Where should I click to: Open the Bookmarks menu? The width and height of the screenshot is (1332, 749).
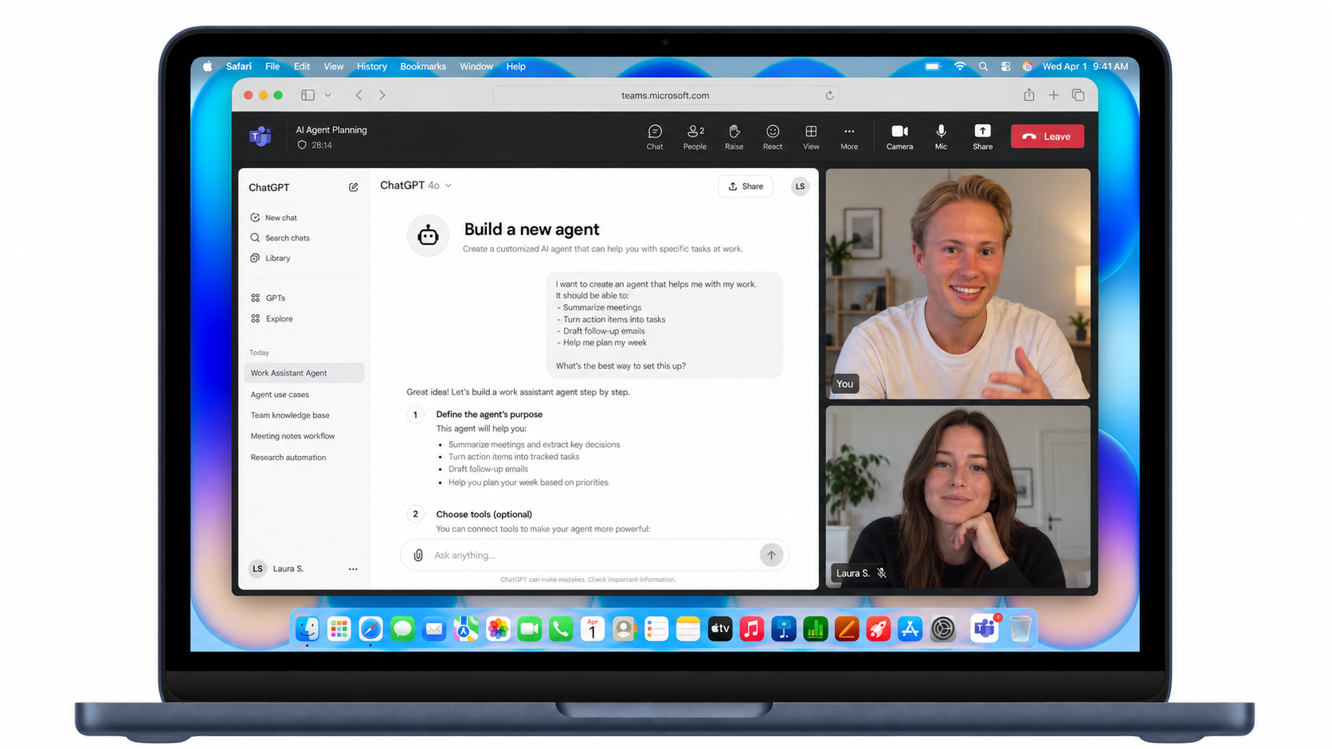pyautogui.click(x=423, y=67)
